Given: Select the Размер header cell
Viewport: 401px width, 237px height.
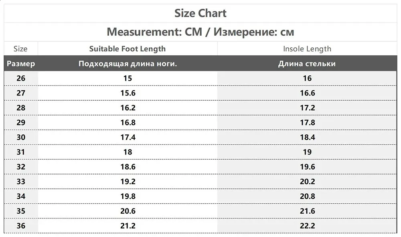Looking at the screenshot, I should (x=21, y=63).
